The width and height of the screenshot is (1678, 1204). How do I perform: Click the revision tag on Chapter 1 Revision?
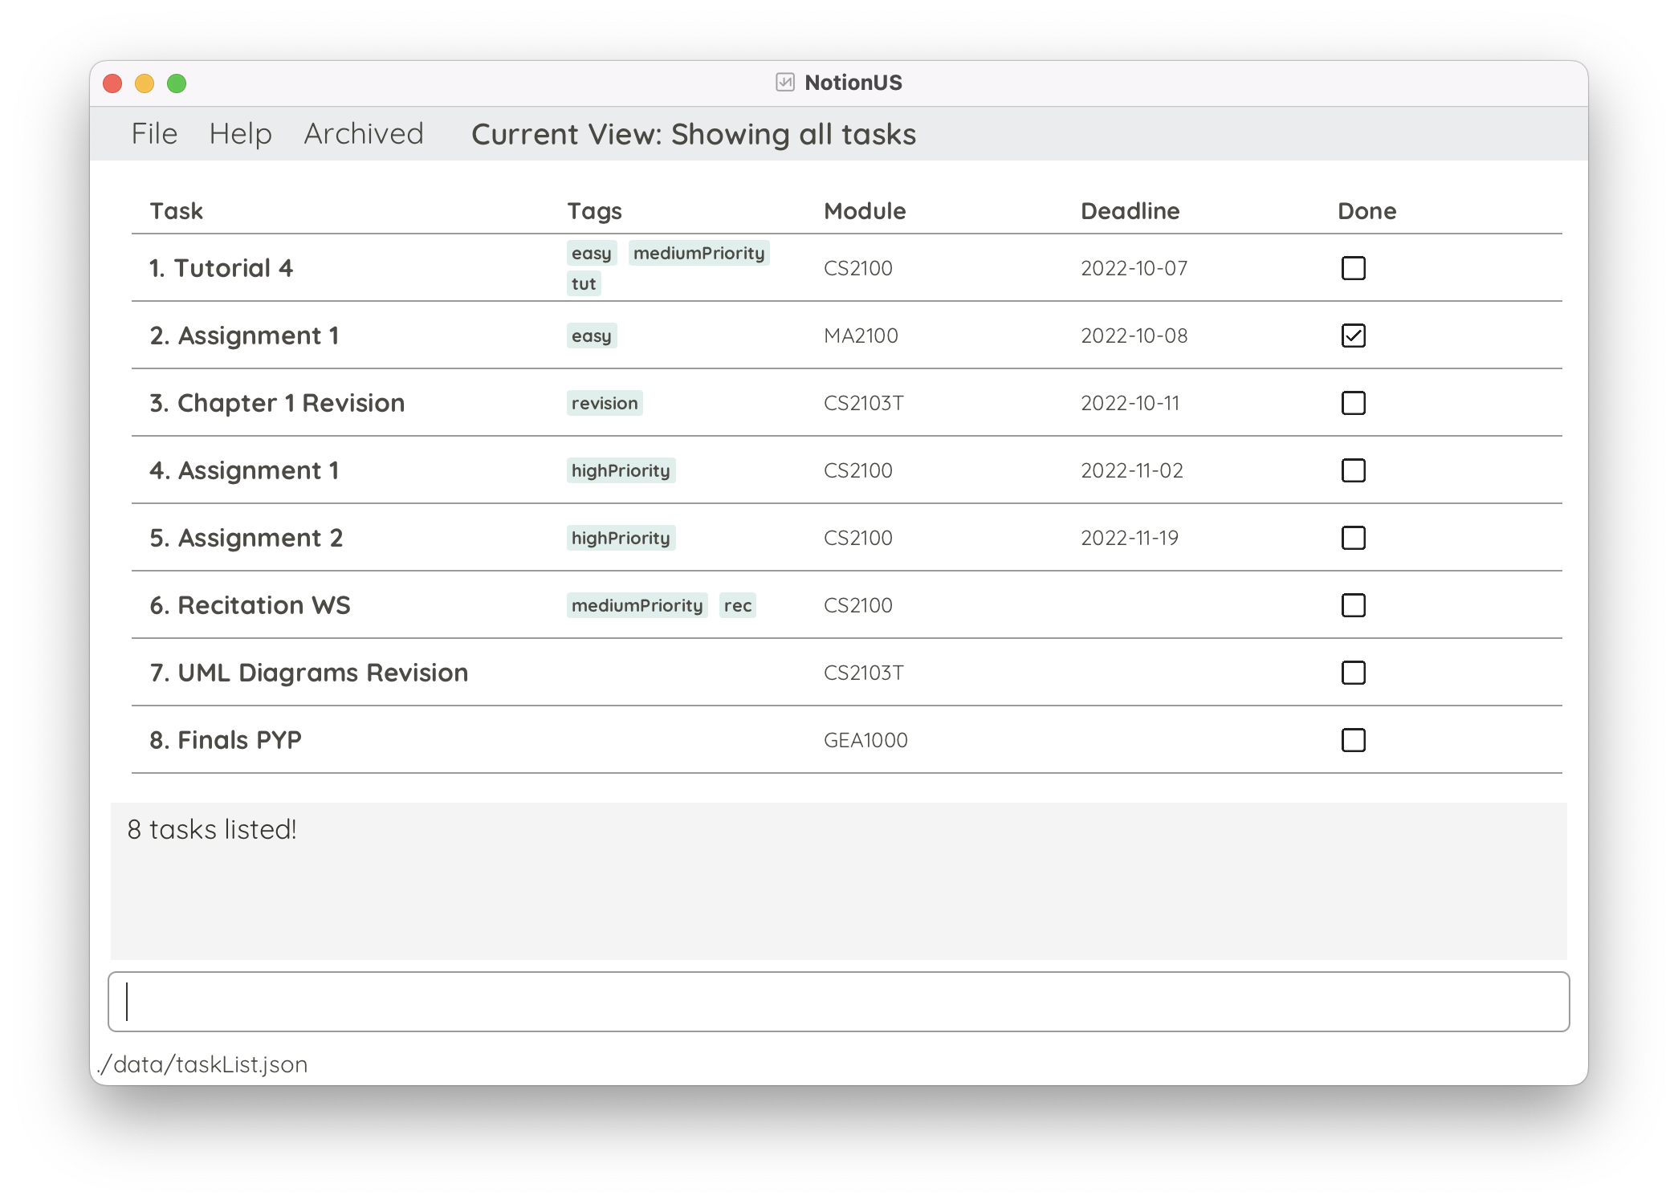[603, 403]
